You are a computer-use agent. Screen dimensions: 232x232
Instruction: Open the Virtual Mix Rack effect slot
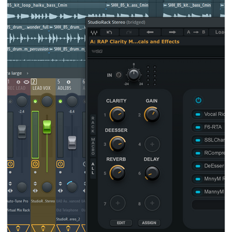tap(19, 210)
